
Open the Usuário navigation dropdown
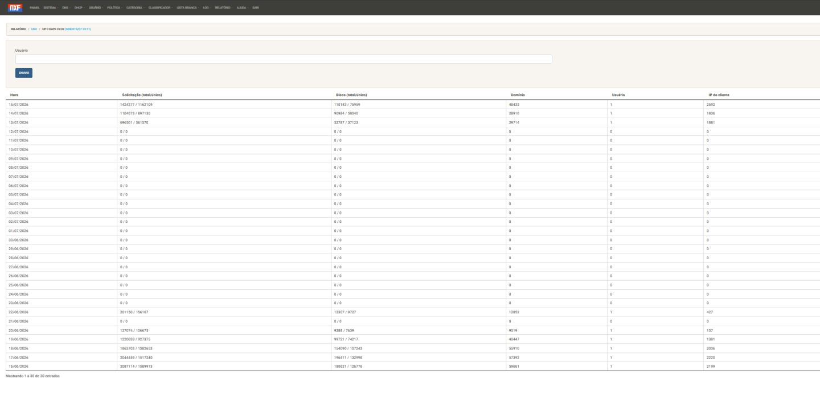pos(96,8)
